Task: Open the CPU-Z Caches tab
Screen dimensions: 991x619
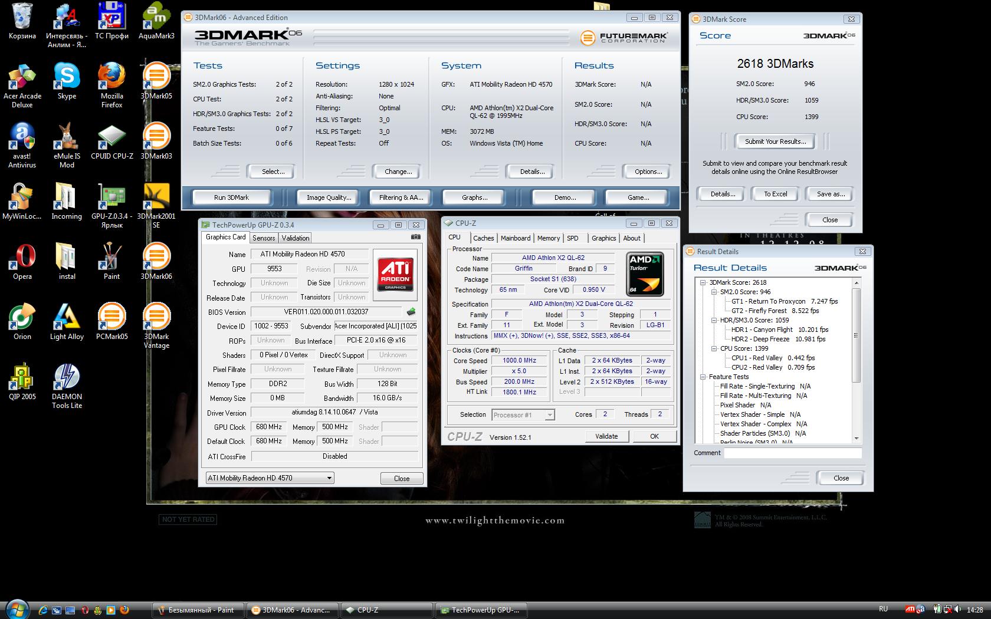Action: (483, 238)
